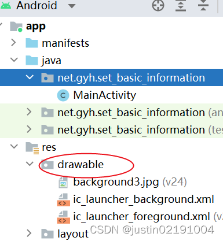The width and height of the screenshot is (223, 241).
Task: Collapse the res folder chevron
Action: click(x=14, y=146)
